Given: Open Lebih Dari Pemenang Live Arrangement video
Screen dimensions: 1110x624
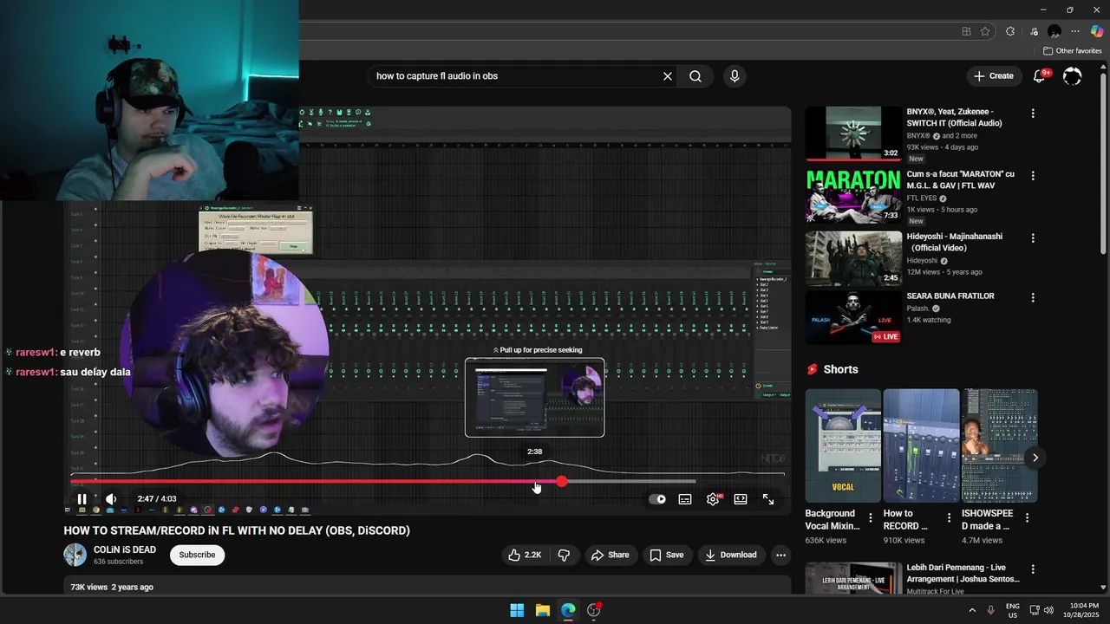Looking at the screenshot, I should coord(853,579).
